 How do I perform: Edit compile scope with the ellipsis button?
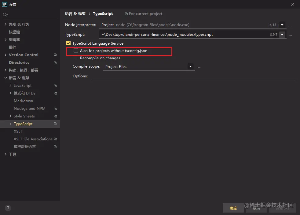pyautogui.click(x=199, y=67)
